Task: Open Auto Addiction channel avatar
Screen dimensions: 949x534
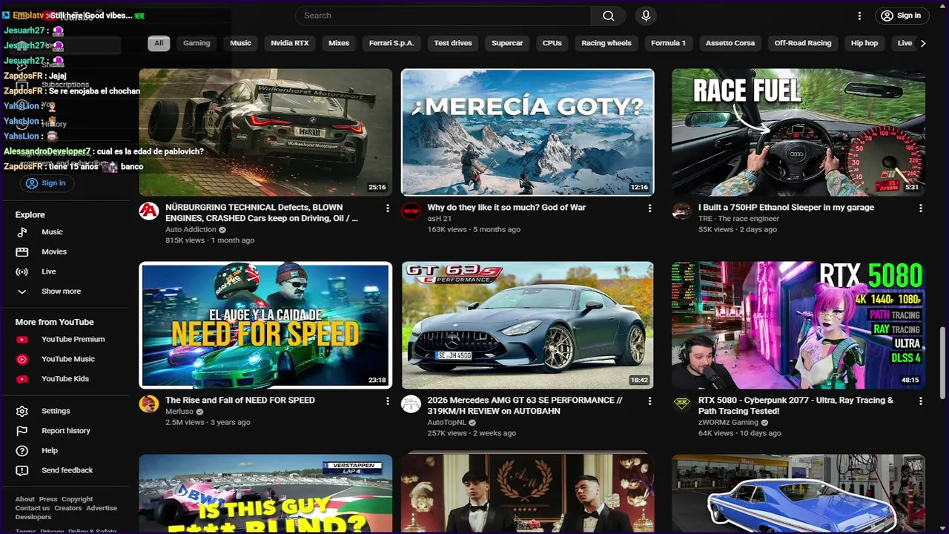Action: click(149, 211)
